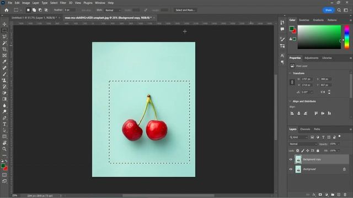The height and width of the screenshot is (198, 353).
Task: Select the Frame tool
Action: click(4, 56)
